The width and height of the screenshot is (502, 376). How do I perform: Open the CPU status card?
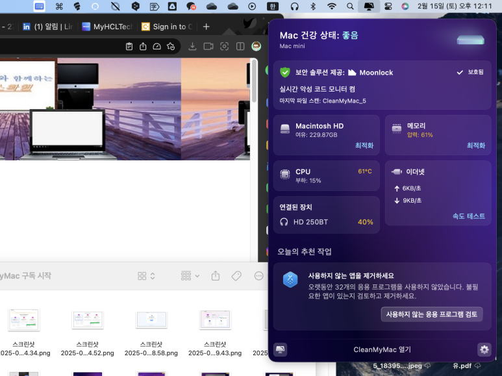pos(327,175)
